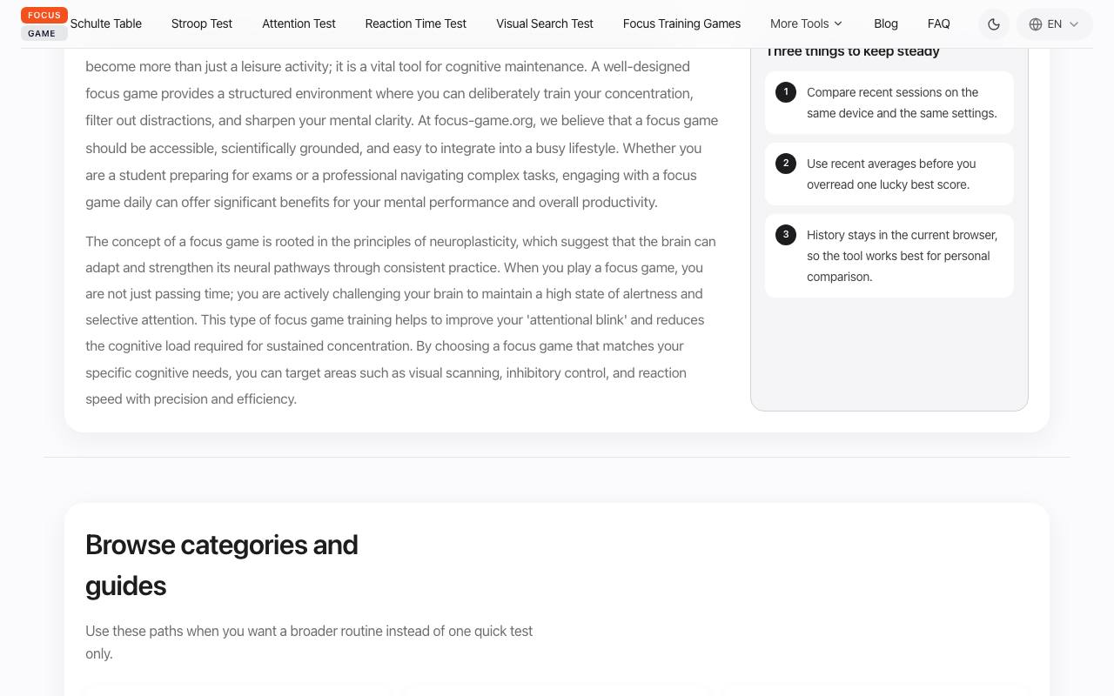Expand the EN language dropdown chevron
This screenshot has width=1114, height=696.
[x=1074, y=24]
